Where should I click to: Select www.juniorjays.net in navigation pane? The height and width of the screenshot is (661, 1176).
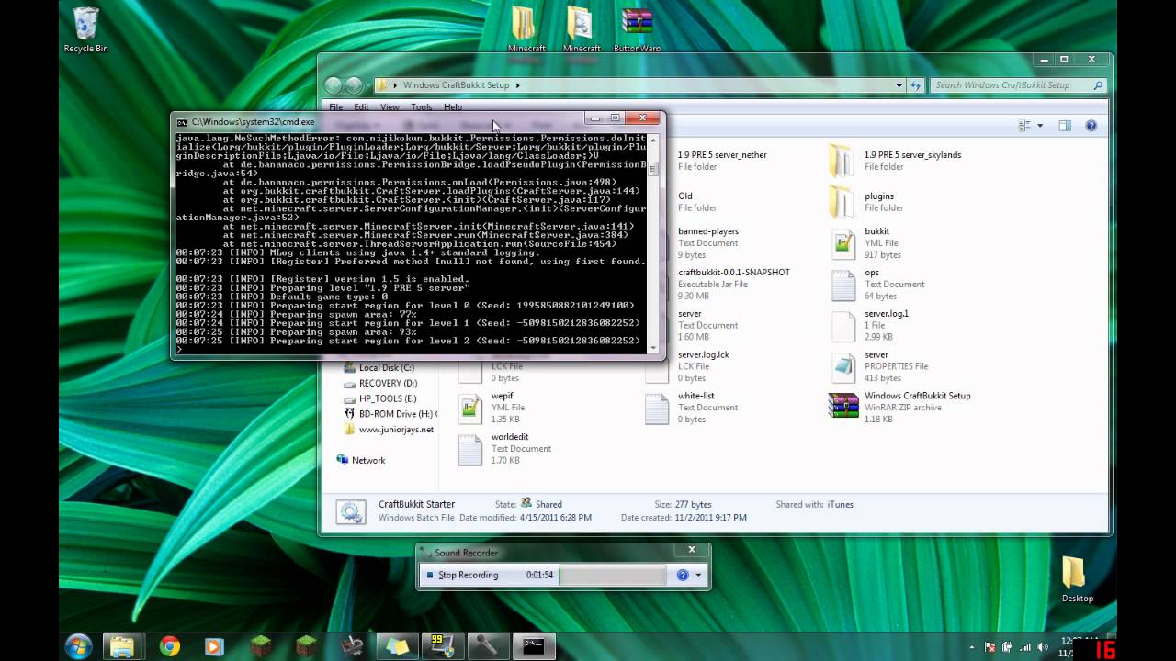pyautogui.click(x=389, y=430)
